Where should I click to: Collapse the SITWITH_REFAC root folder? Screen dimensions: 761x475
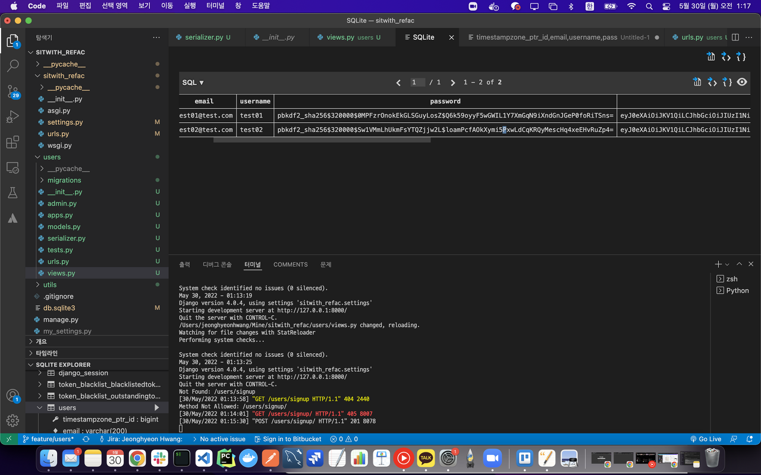tap(31, 52)
